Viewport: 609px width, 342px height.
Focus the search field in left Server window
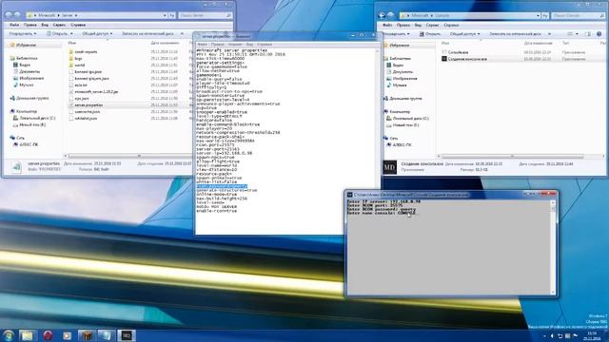(206, 15)
